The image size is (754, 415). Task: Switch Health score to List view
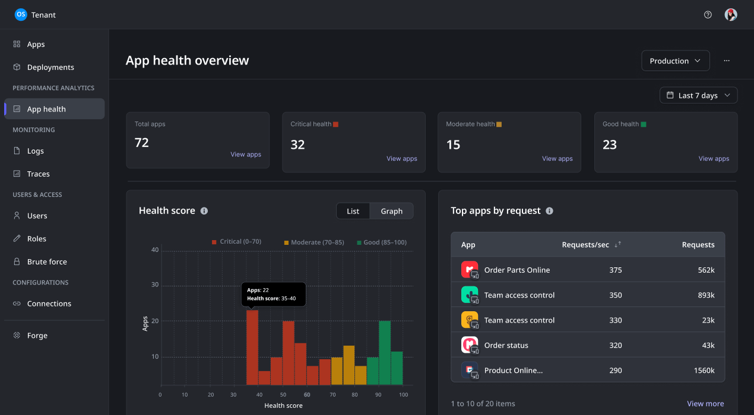pos(353,211)
